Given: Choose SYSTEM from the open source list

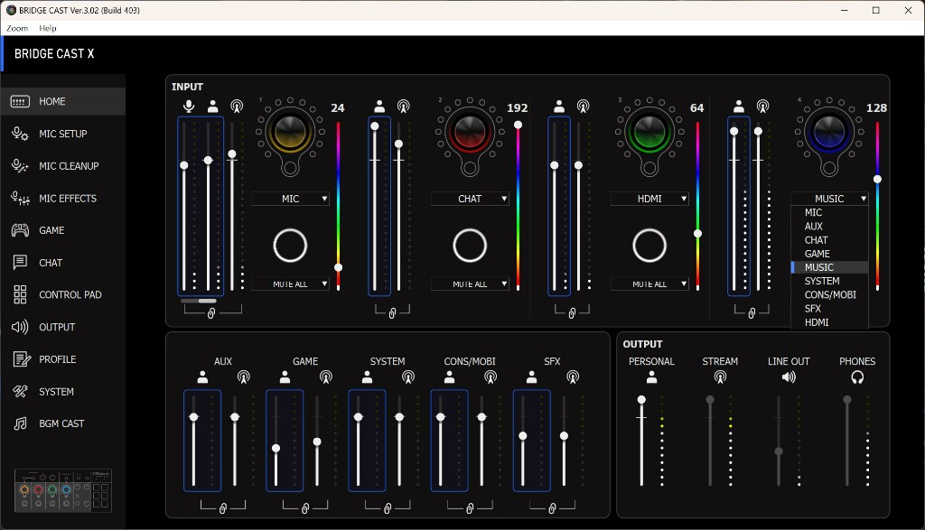Looking at the screenshot, I should pyautogui.click(x=822, y=281).
